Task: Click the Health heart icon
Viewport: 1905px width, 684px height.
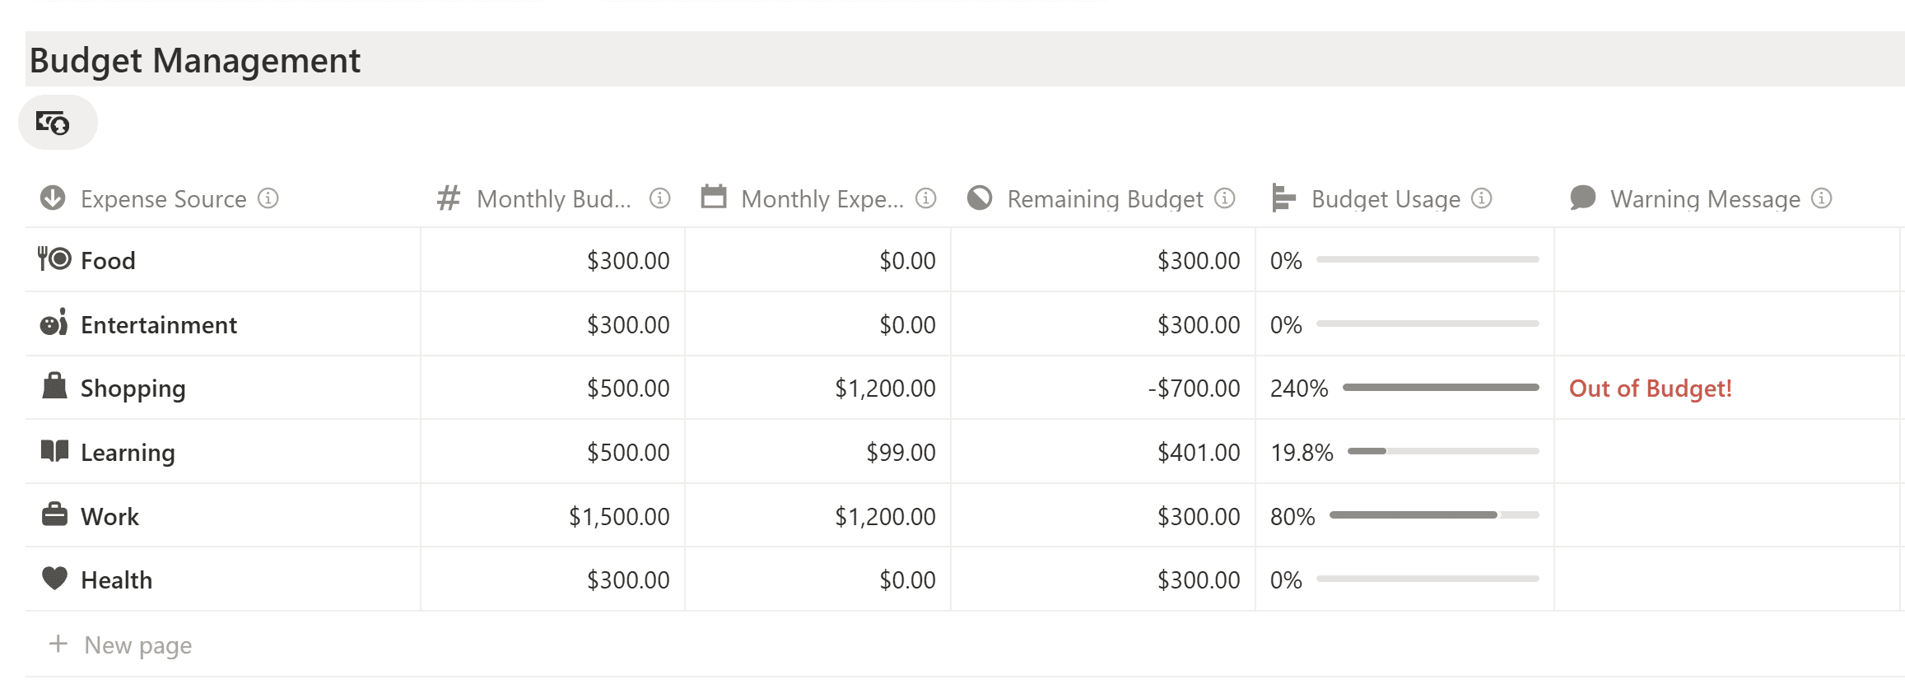Action: click(54, 579)
